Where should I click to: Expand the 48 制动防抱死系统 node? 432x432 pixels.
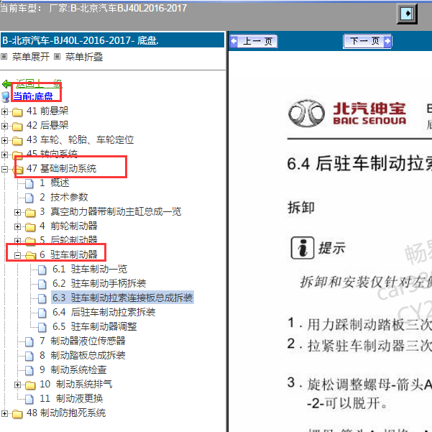coord(4,413)
